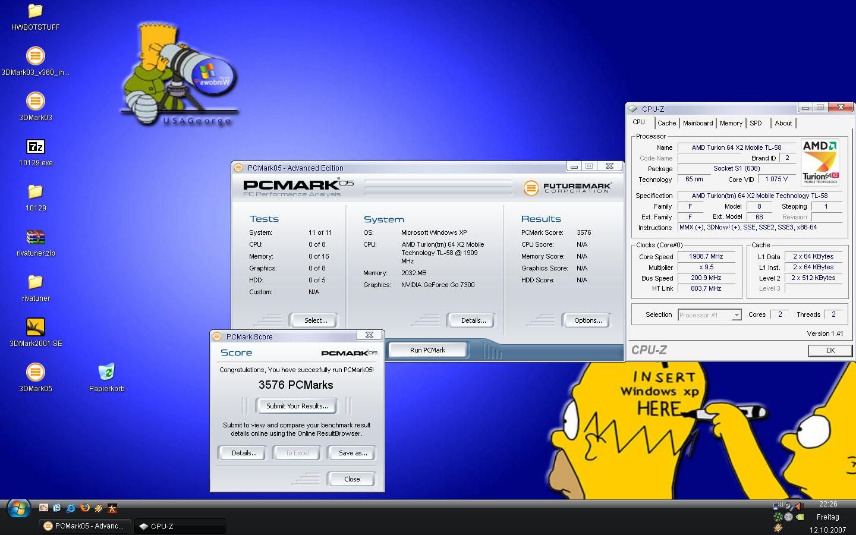Screen dimensions: 856x535
Task: Click the PCMark Score value 3576 under Results
Action: point(584,232)
